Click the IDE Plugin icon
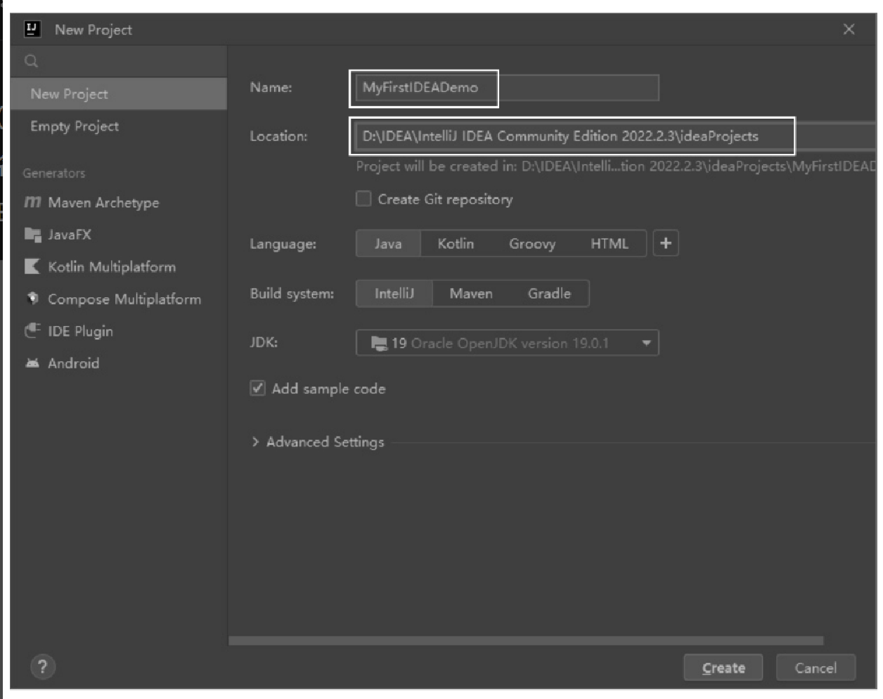This screenshot has height=699, width=883. pyautogui.click(x=32, y=331)
